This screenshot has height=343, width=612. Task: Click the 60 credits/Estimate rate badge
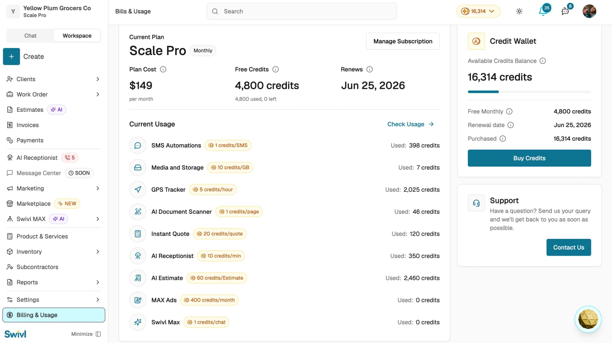[x=217, y=278]
